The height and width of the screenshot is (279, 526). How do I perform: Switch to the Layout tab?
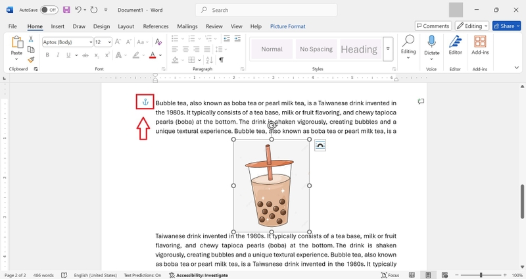[126, 26]
